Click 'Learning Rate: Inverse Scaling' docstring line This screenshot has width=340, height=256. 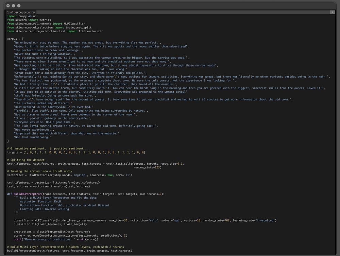pyautogui.click(x=45, y=209)
